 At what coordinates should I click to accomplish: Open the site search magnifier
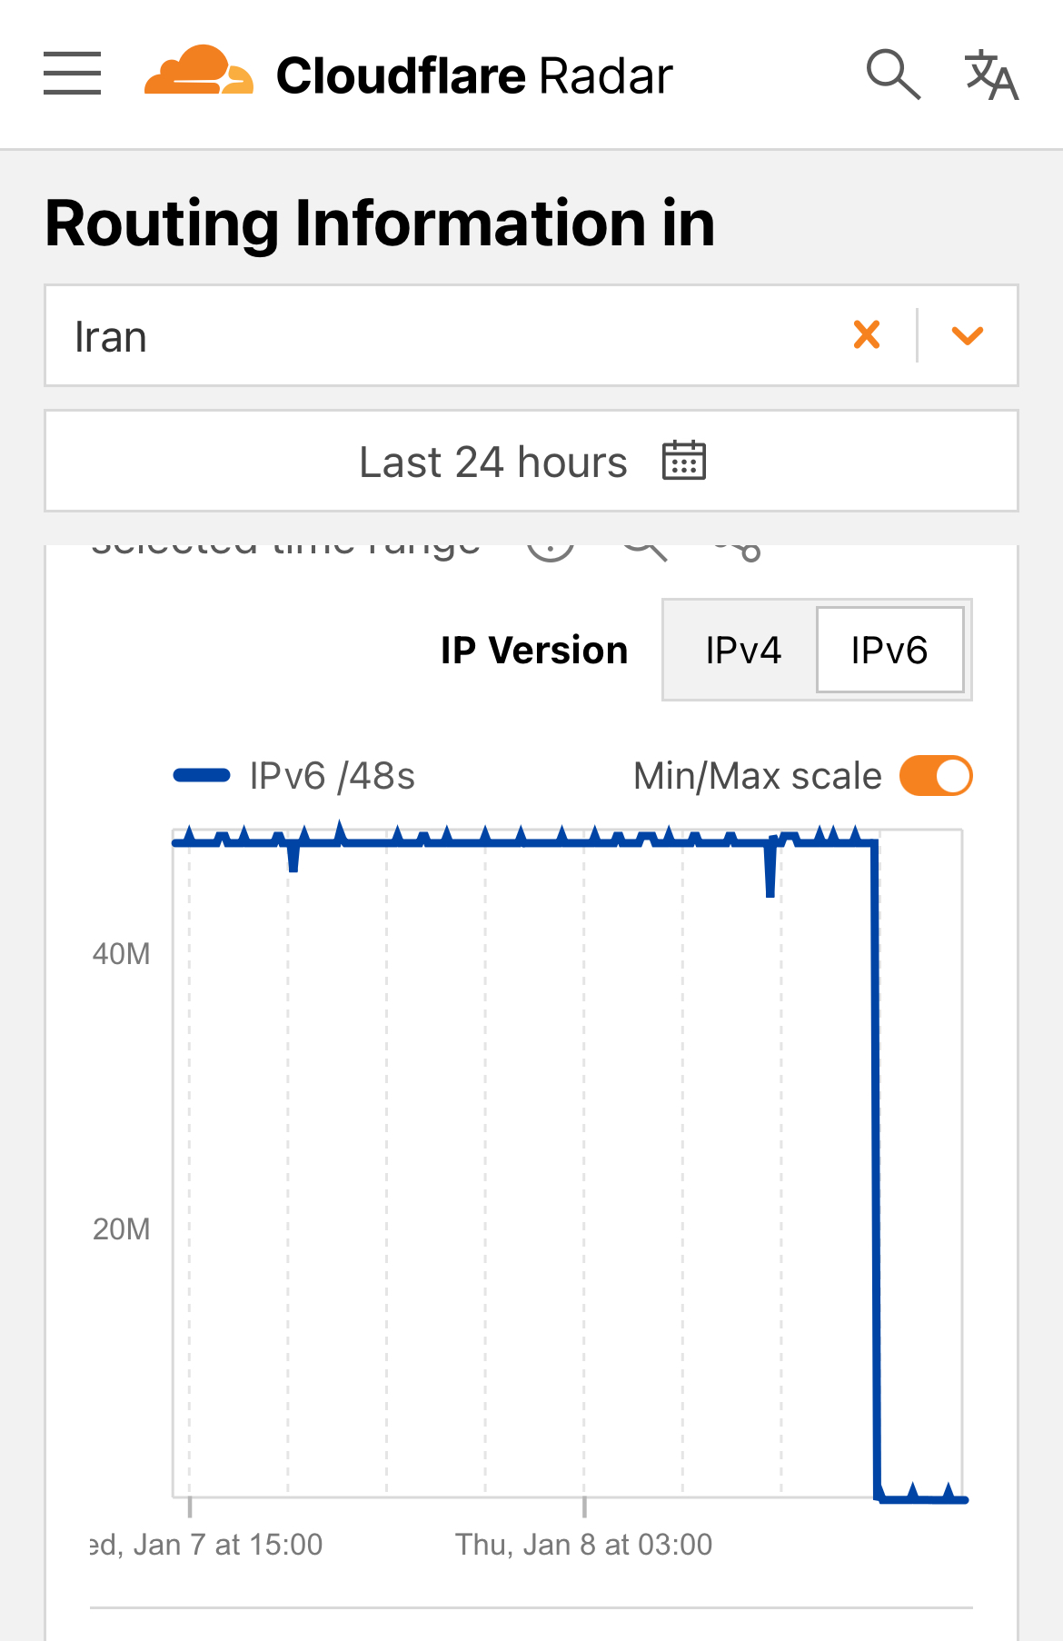(893, 75)
